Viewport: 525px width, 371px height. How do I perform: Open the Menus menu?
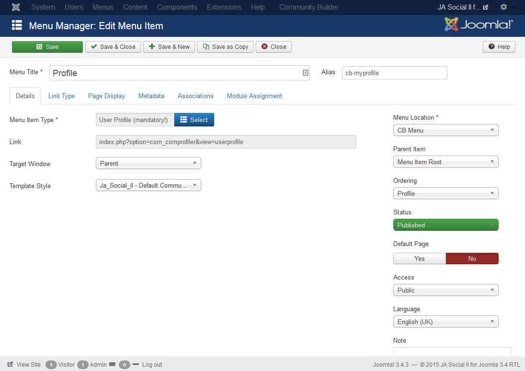pyautogui.click(x=103, y=7)
